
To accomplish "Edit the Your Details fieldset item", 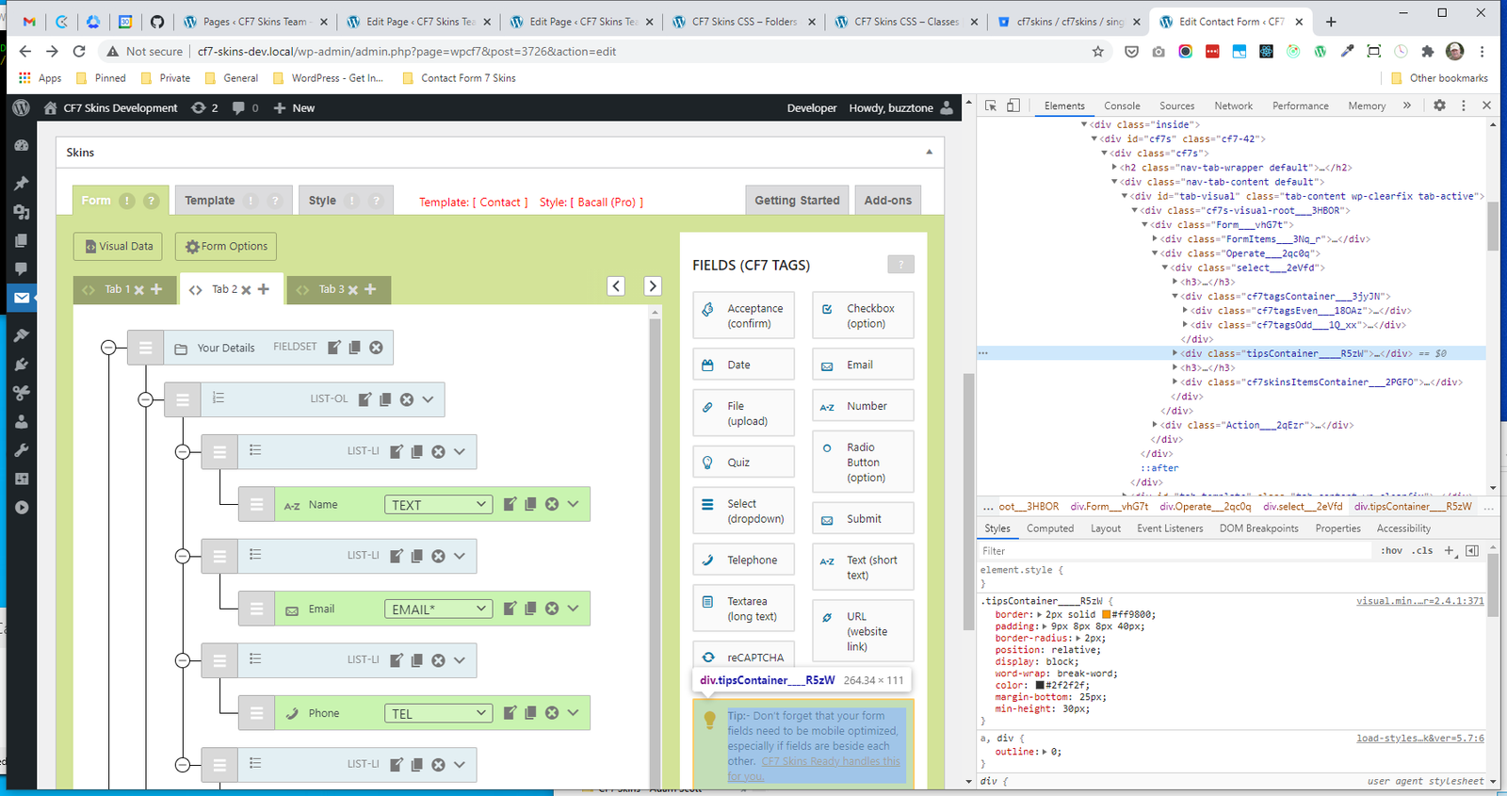I will pos(334,348).
